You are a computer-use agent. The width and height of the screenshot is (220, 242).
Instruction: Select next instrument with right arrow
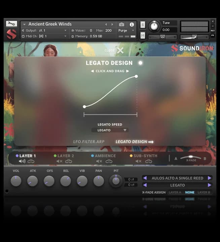pyautogui.click(x=112, y=24)
